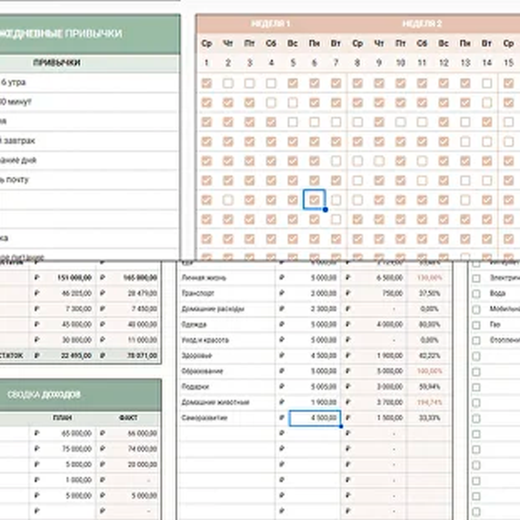520x520 pixels.
Task: Select the "Подарки" category cell
Action: (x=195, y=386)
